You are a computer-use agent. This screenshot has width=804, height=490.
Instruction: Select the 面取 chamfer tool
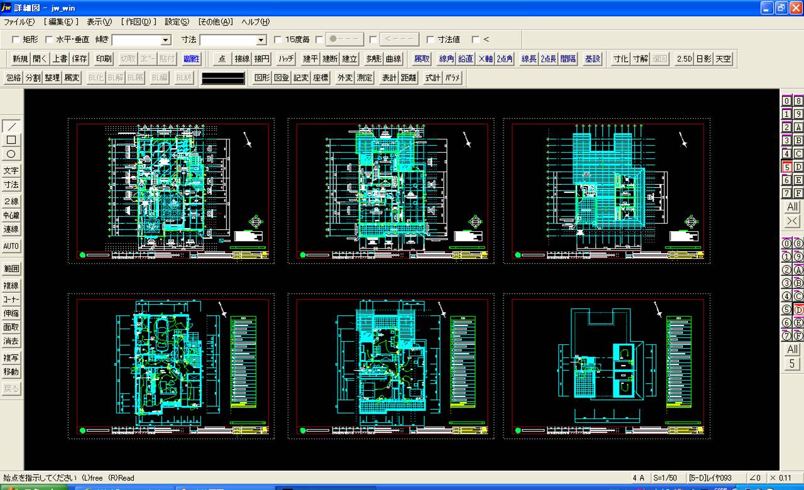pos(11,327)
